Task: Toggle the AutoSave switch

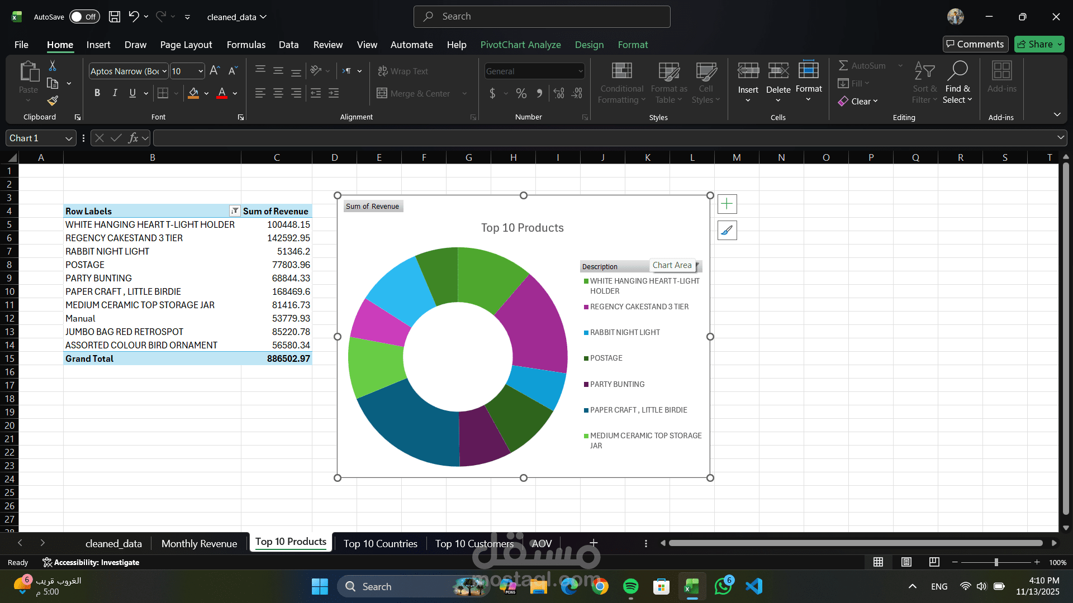Action: 84,17
